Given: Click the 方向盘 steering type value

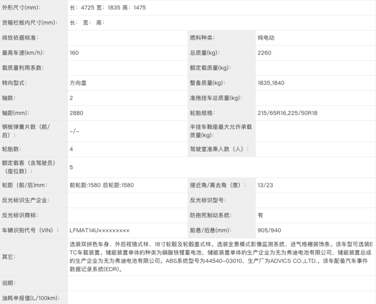Looking at the screenshot, I should click(78, 83).
